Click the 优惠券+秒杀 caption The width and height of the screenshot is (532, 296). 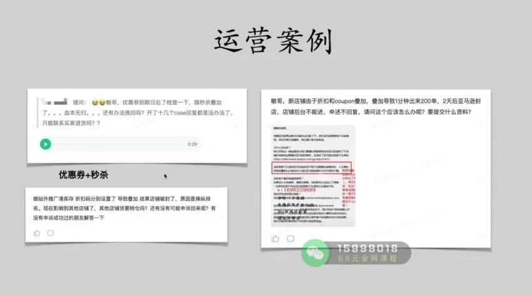pos(83,175)
